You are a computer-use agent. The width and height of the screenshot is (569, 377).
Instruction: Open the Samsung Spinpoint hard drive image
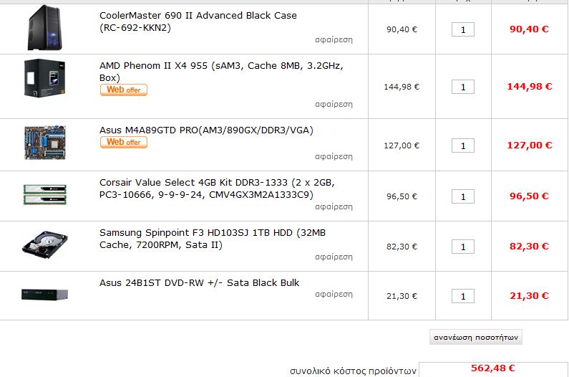[x=44, y=244]
